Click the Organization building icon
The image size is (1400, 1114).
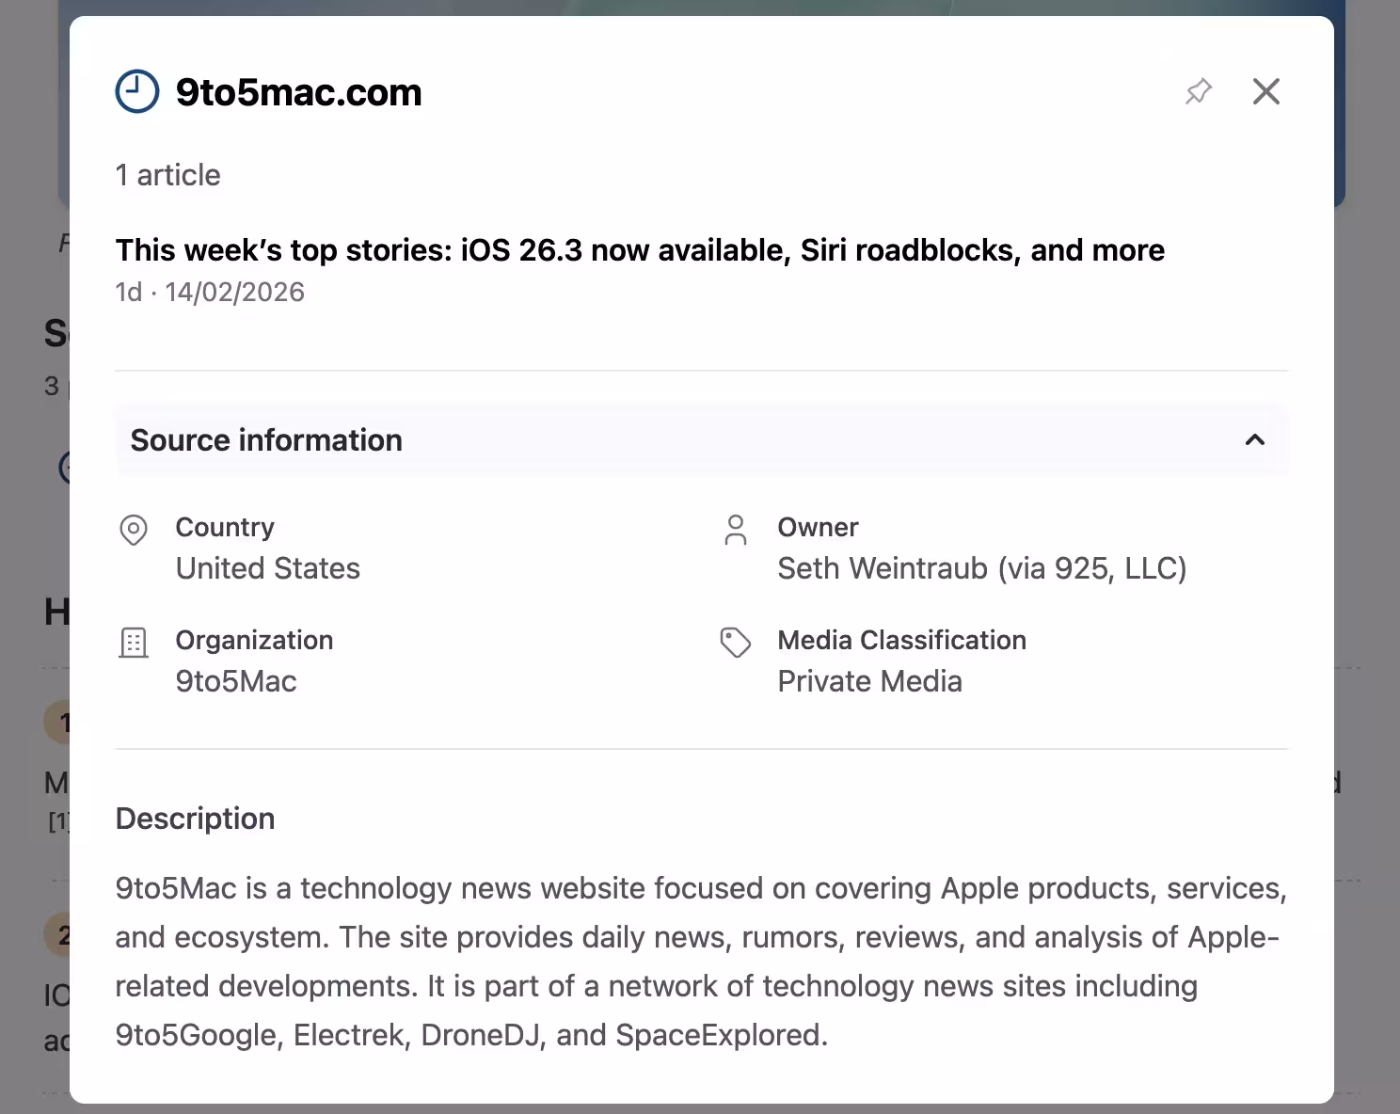coord(134,643)
